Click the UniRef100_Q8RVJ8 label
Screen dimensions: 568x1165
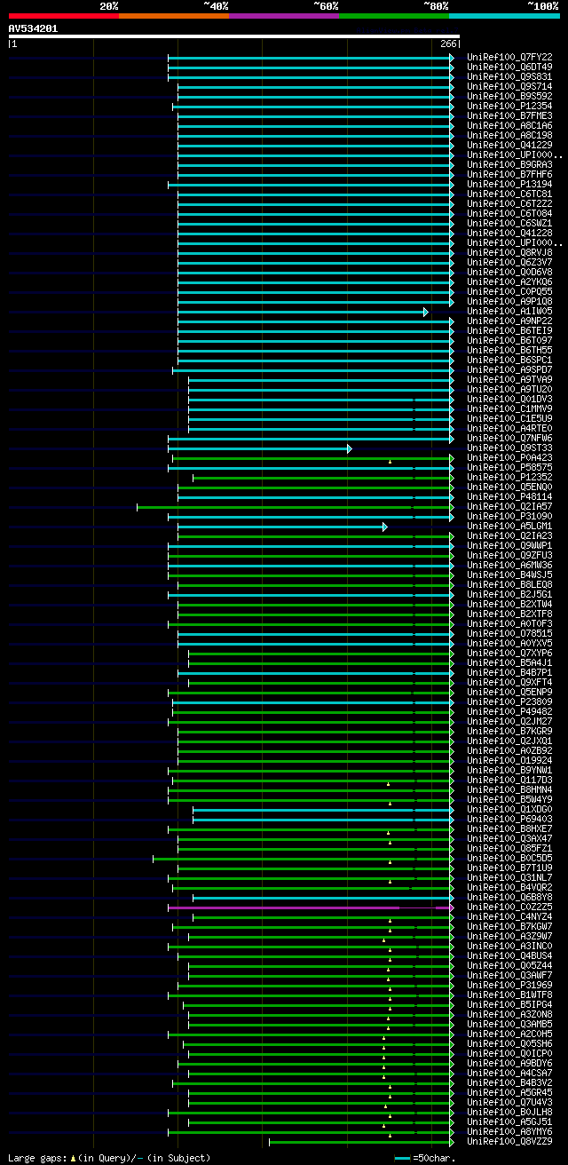point(510,252)
